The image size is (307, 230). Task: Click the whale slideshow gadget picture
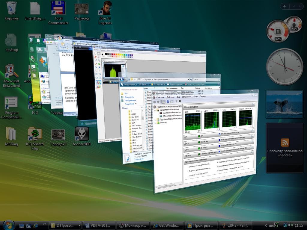click(x=284, y=104)
